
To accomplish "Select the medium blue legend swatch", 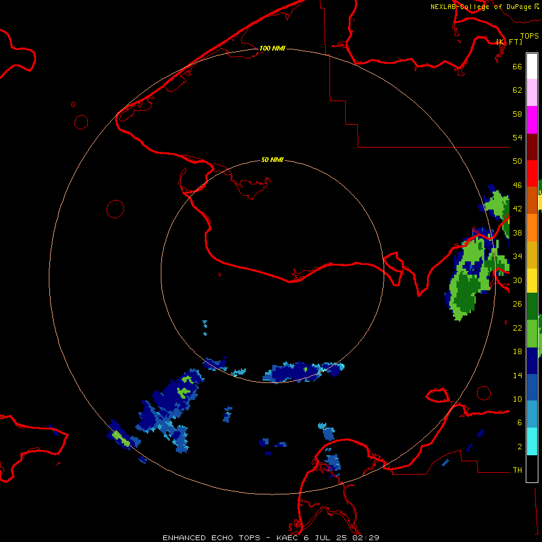I will pyautogui.click(x=532, y=388).
